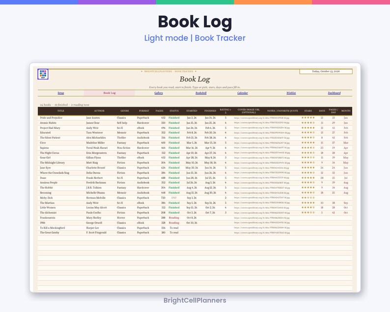Viewport: 390px width, 312px height.
Task: Select the star rating for Moby-Dick
Action: tap(308, 198)
